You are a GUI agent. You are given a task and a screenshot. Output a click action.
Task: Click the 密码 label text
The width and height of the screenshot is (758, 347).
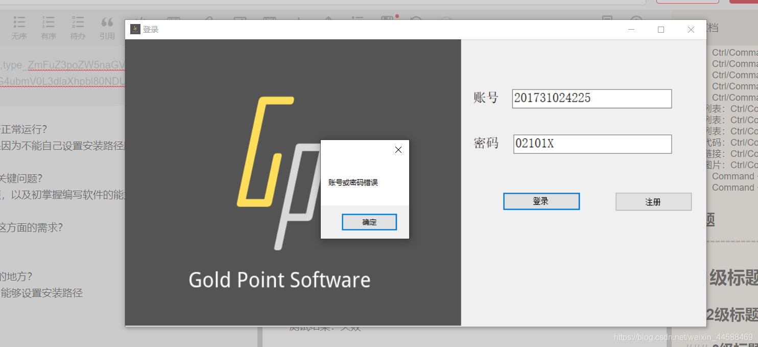pos(486,143)
